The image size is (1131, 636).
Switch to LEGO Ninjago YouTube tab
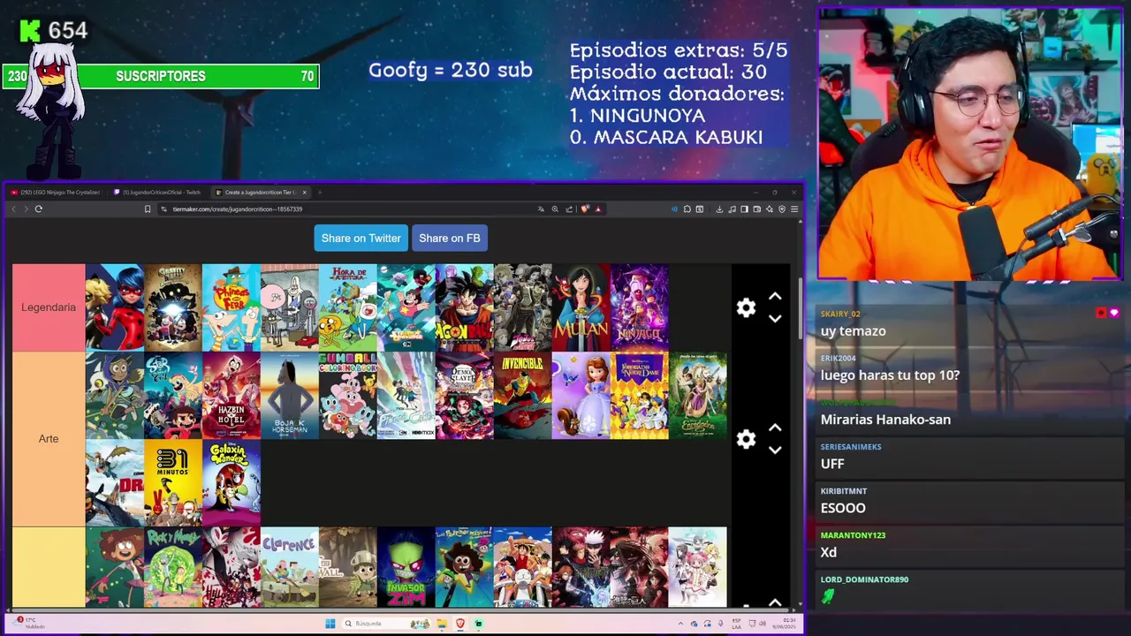[x=56, y=193]
